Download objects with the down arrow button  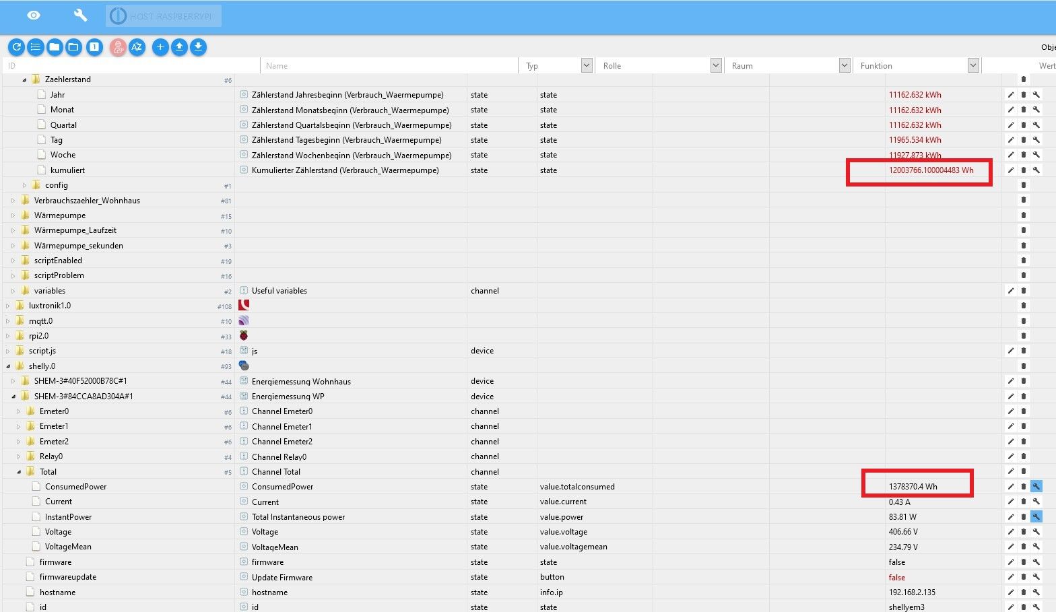[198, 47]
